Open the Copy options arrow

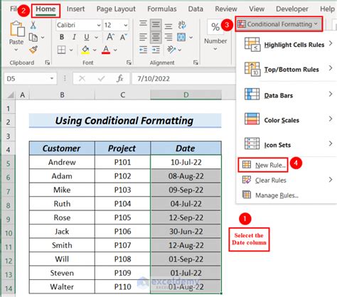(x=43, y=38)
